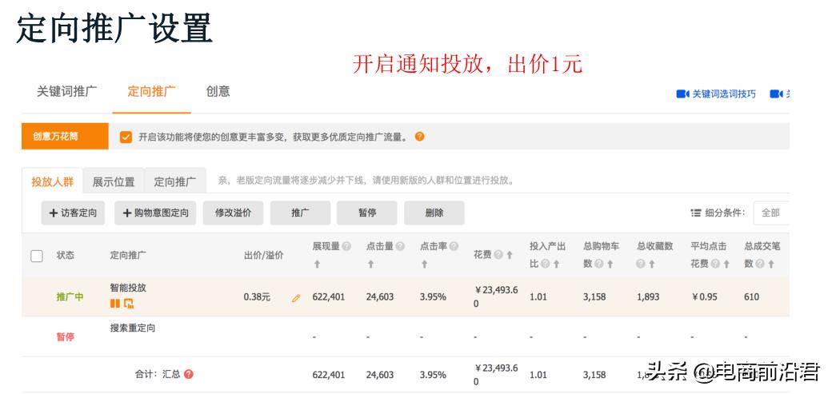832x394 pixels.
Task: Click the 0.38元 bid value
Action: (x=257, y=297)
